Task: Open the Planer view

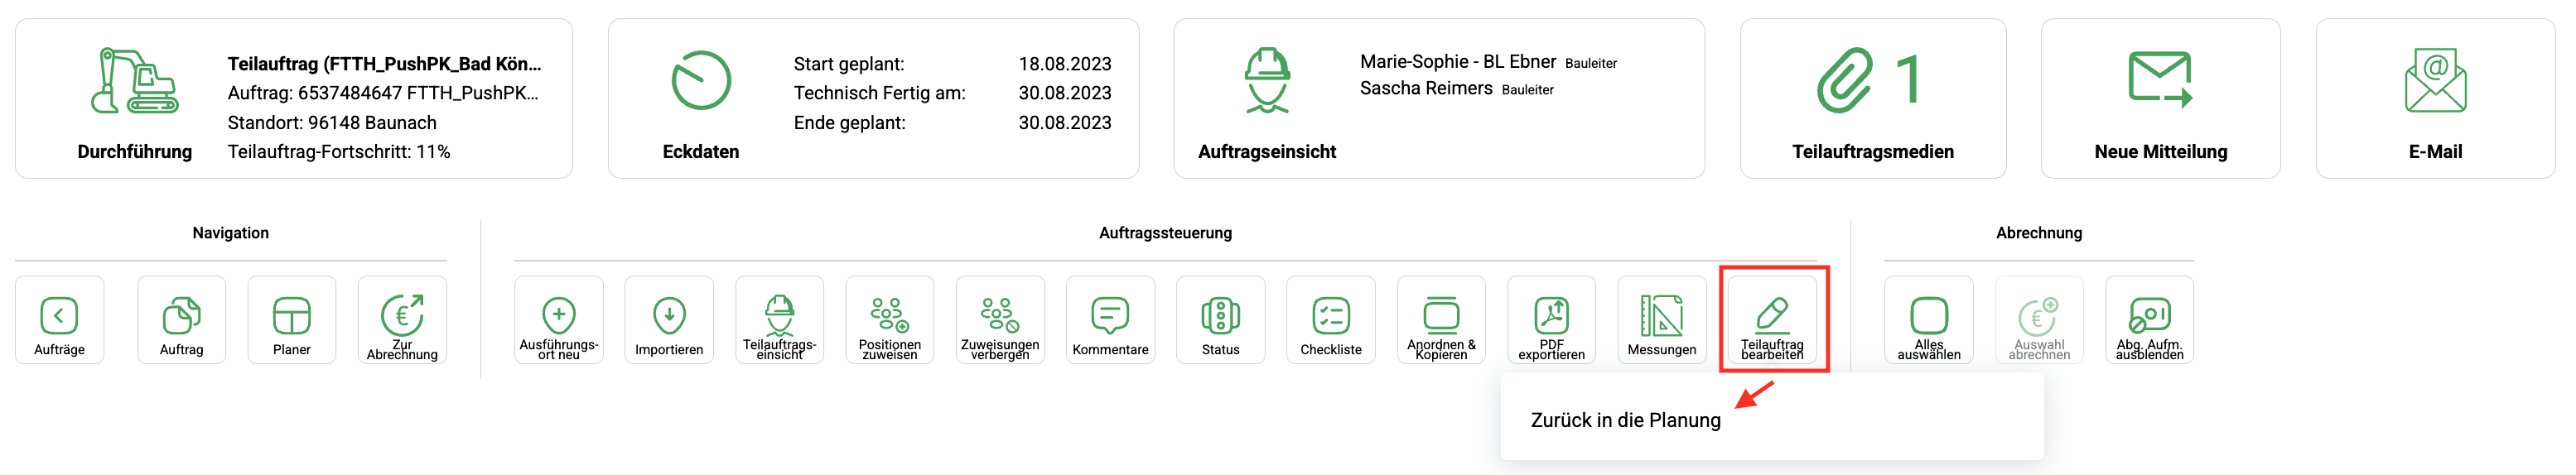Action: point(291,317)
